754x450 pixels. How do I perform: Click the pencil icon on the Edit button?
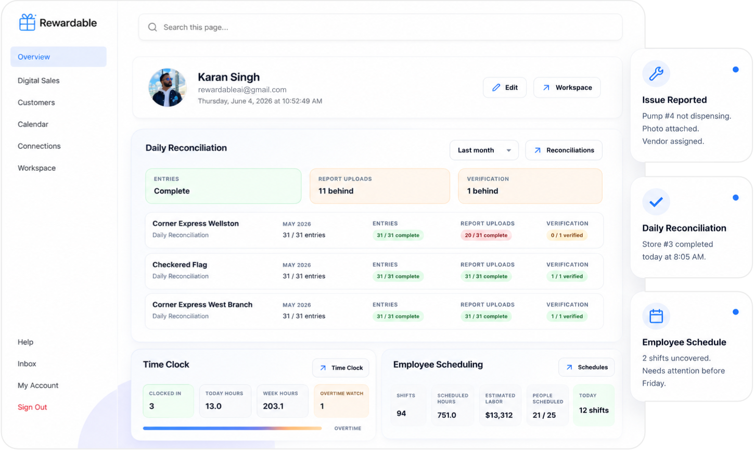click(x=496, y=87)
